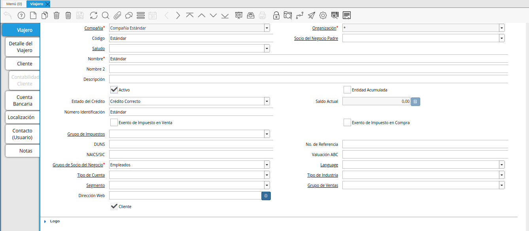
Task: Open the Report presentation board icon
Action: [239, 15]
